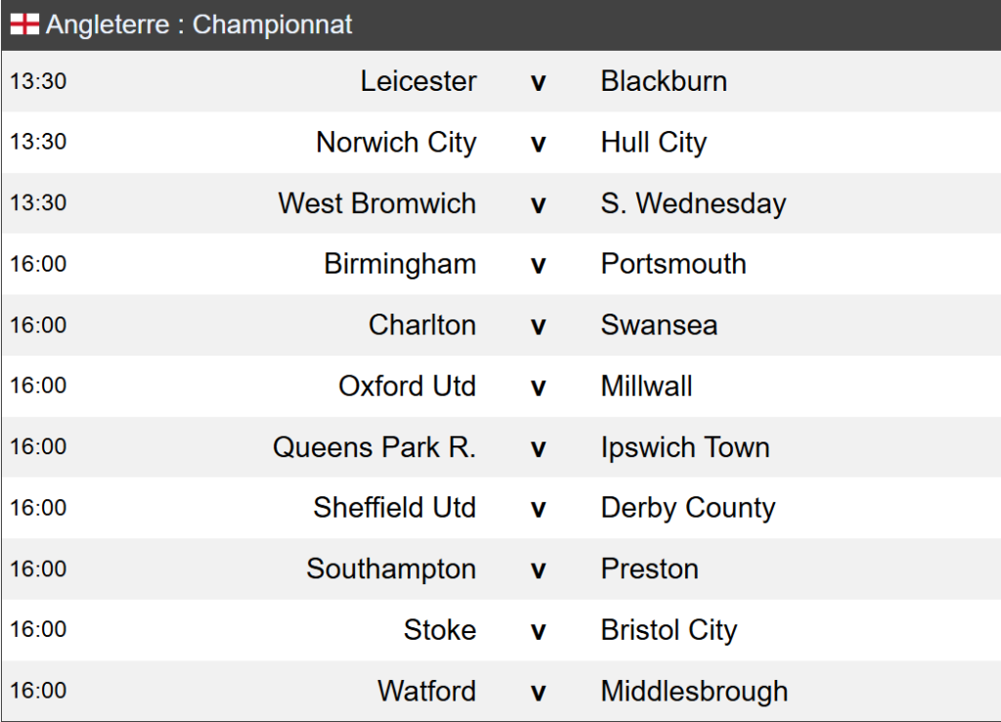
Task: Click on Blackburn team name
Action: 664,81
